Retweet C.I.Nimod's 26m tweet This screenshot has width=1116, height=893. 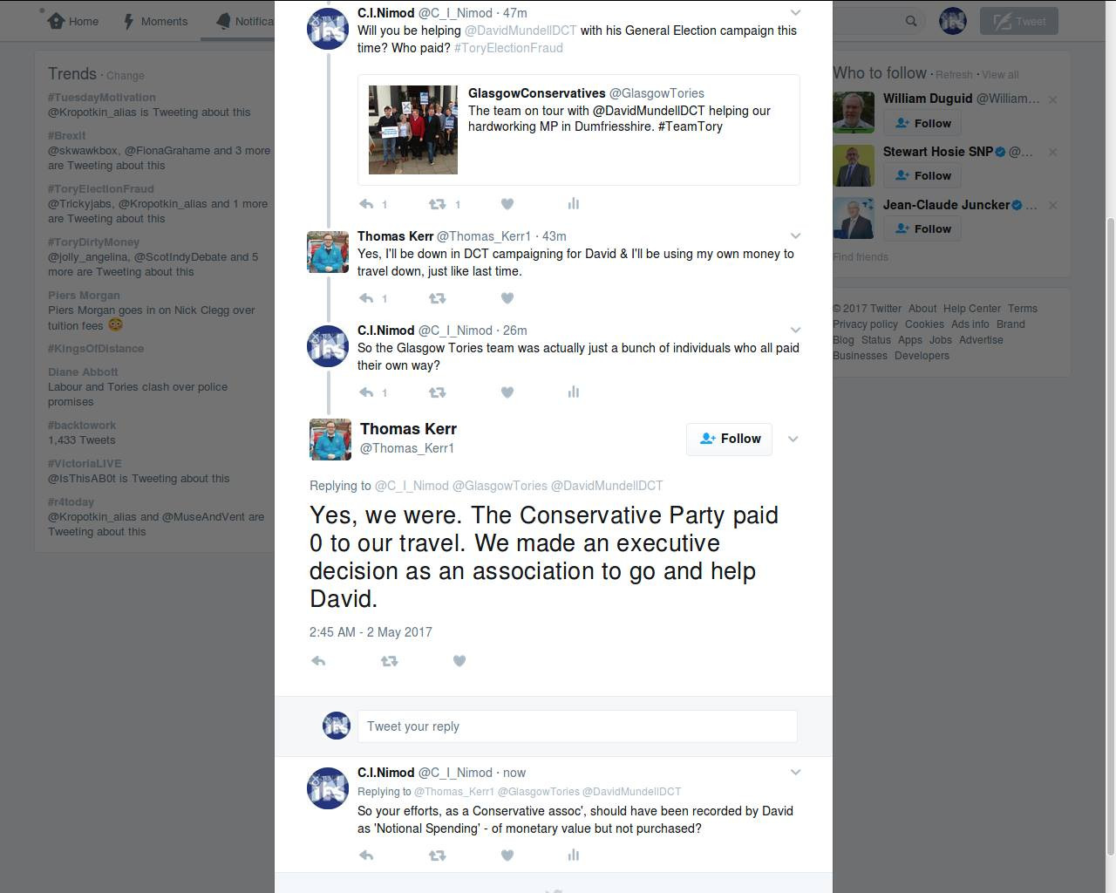pos(438,392)
